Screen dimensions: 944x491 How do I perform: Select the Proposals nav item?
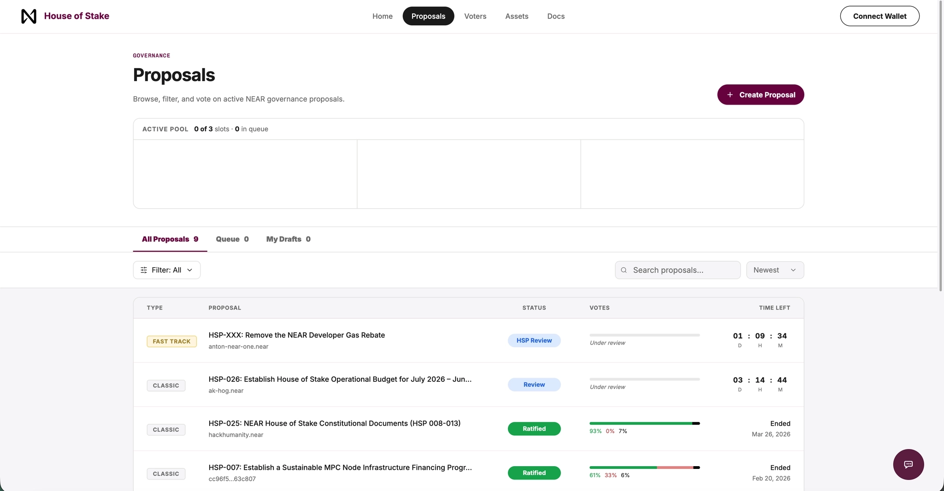[428, 16]
